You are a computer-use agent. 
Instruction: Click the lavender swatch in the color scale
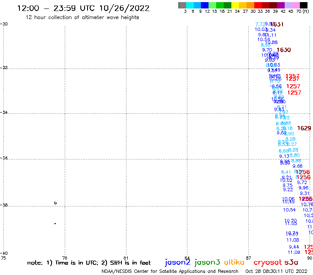(x=288, y=5)
